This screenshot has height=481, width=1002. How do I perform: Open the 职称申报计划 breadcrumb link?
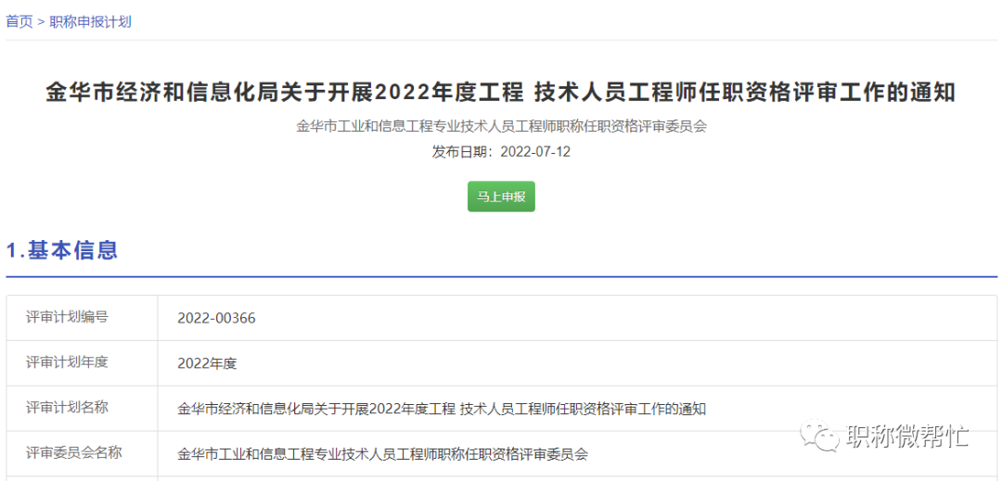(x=90, y=21)
